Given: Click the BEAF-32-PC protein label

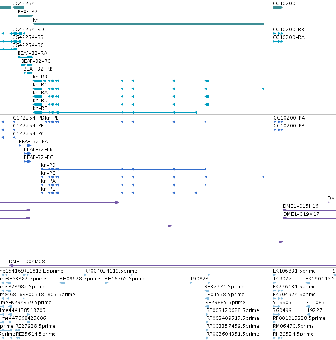Looking at the screenshot, I should [x=38, y=157].
